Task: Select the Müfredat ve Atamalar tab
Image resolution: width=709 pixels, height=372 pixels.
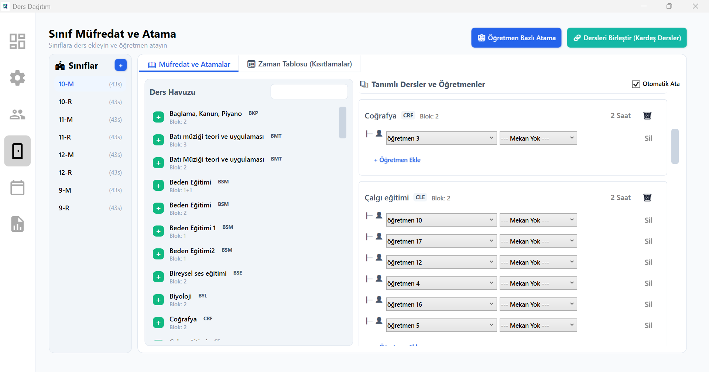Action: pyautogui.click(x=189, y=64)
